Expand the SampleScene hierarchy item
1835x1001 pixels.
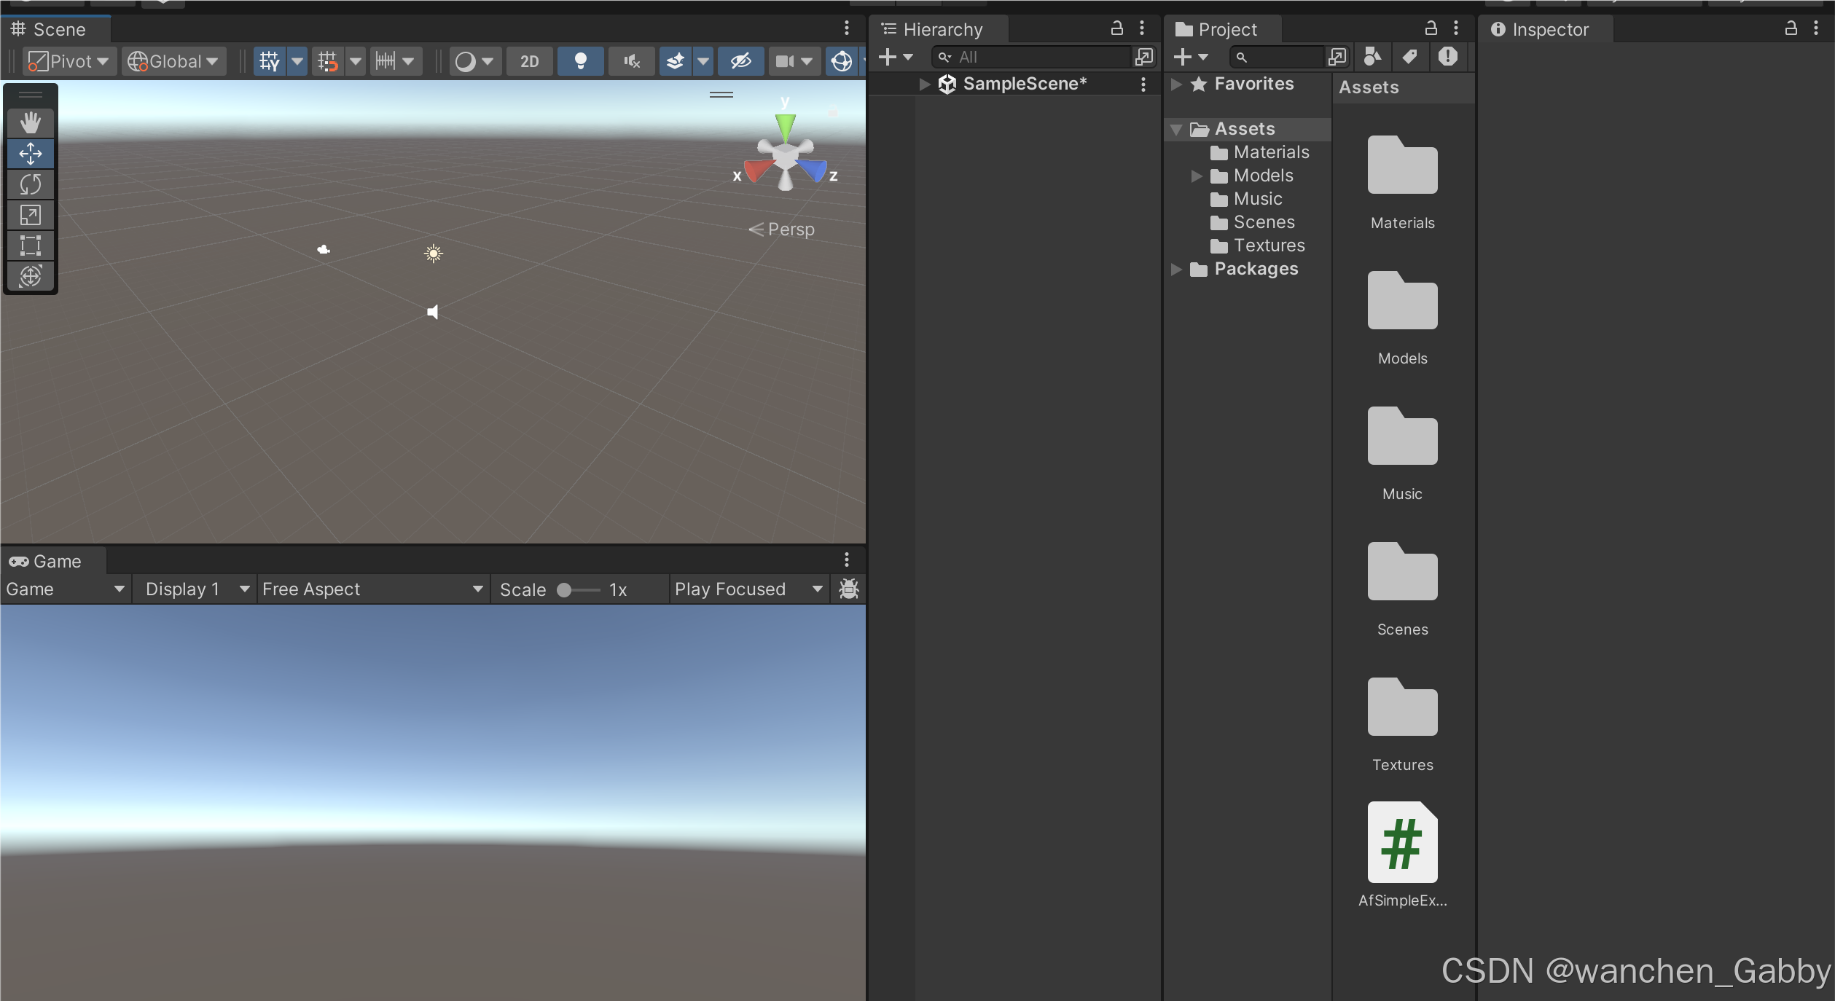(924, 85)
